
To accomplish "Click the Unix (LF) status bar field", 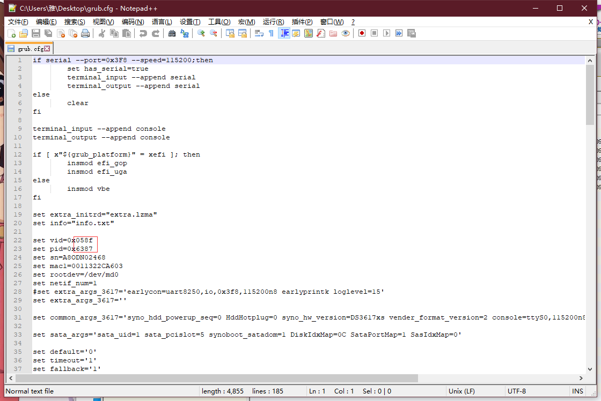I will click(461, 391).
